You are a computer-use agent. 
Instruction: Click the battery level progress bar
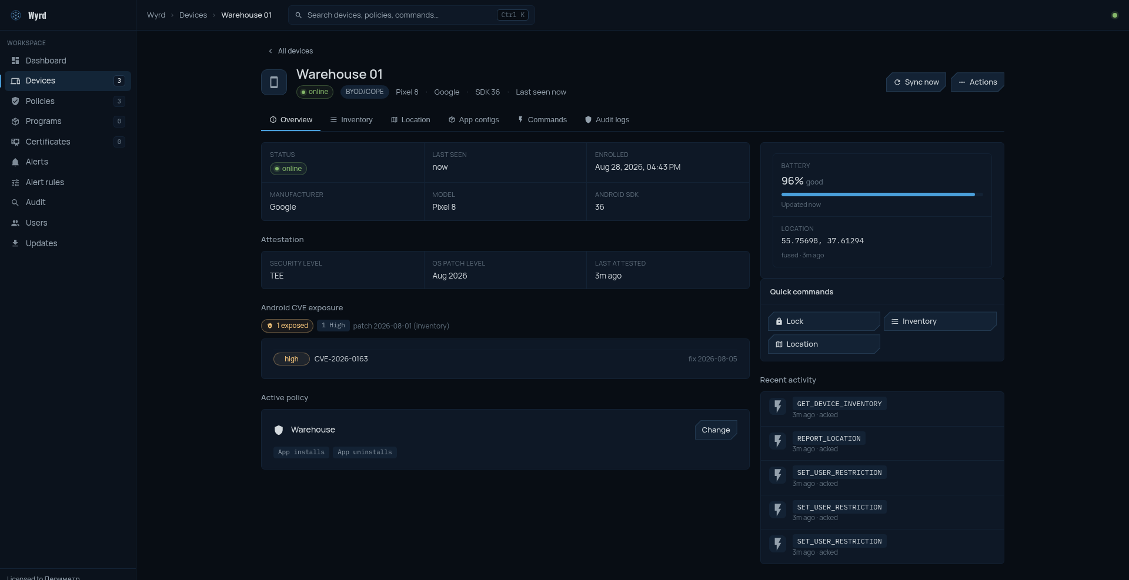[x=881, y=195]
